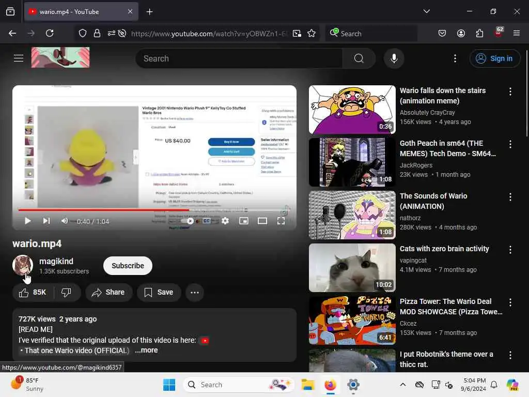Open options for The Sounds of Wario

[510, 197]
